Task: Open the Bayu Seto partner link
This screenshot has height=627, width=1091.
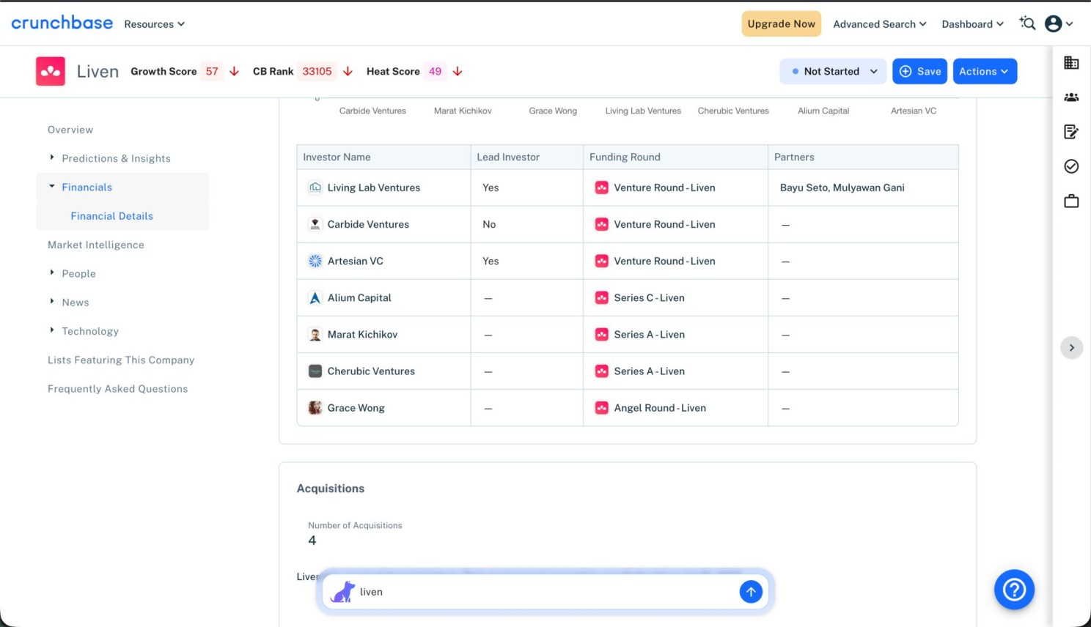Action: tap(804, 188)
